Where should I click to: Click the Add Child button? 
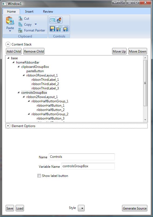[14, 51]
